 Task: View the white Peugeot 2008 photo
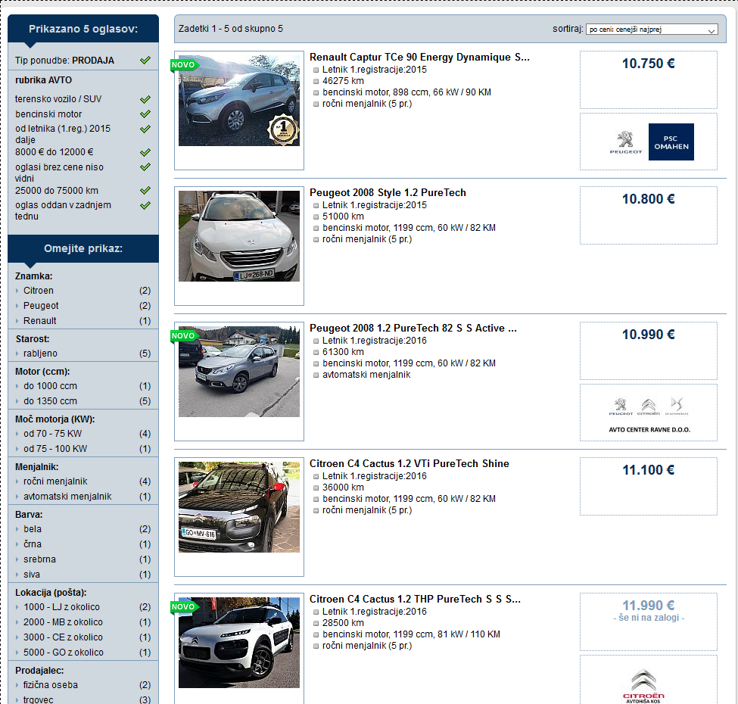pyautogui.click(x=239, y=235)
